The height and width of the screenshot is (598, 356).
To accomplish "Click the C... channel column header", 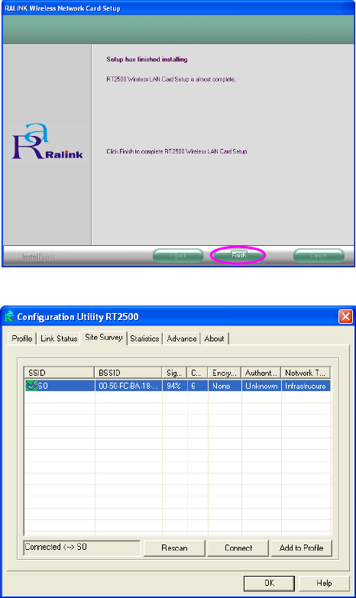I will coord(197,373).
